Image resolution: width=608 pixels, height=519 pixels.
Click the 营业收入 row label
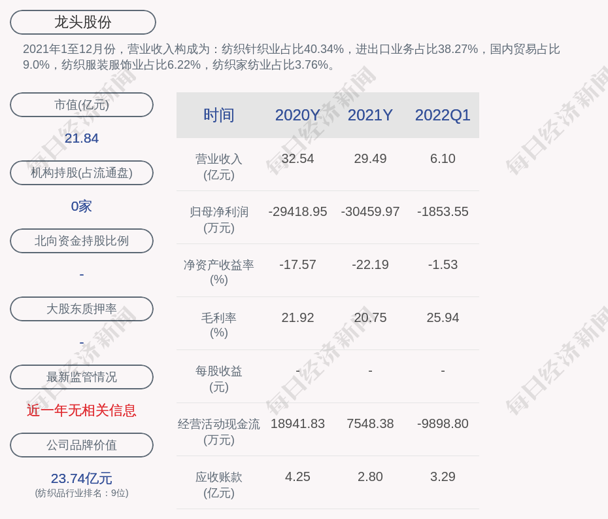point(219,166)
